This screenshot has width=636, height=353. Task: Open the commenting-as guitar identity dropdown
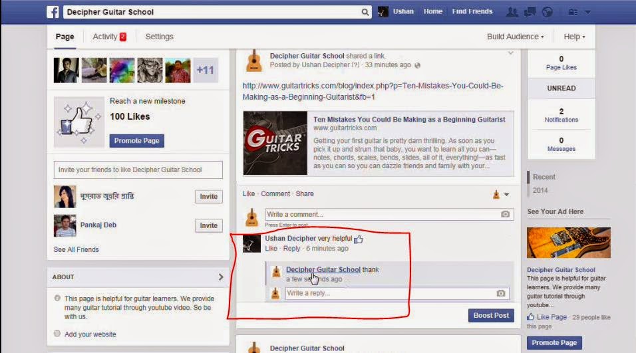pos(500,195)
